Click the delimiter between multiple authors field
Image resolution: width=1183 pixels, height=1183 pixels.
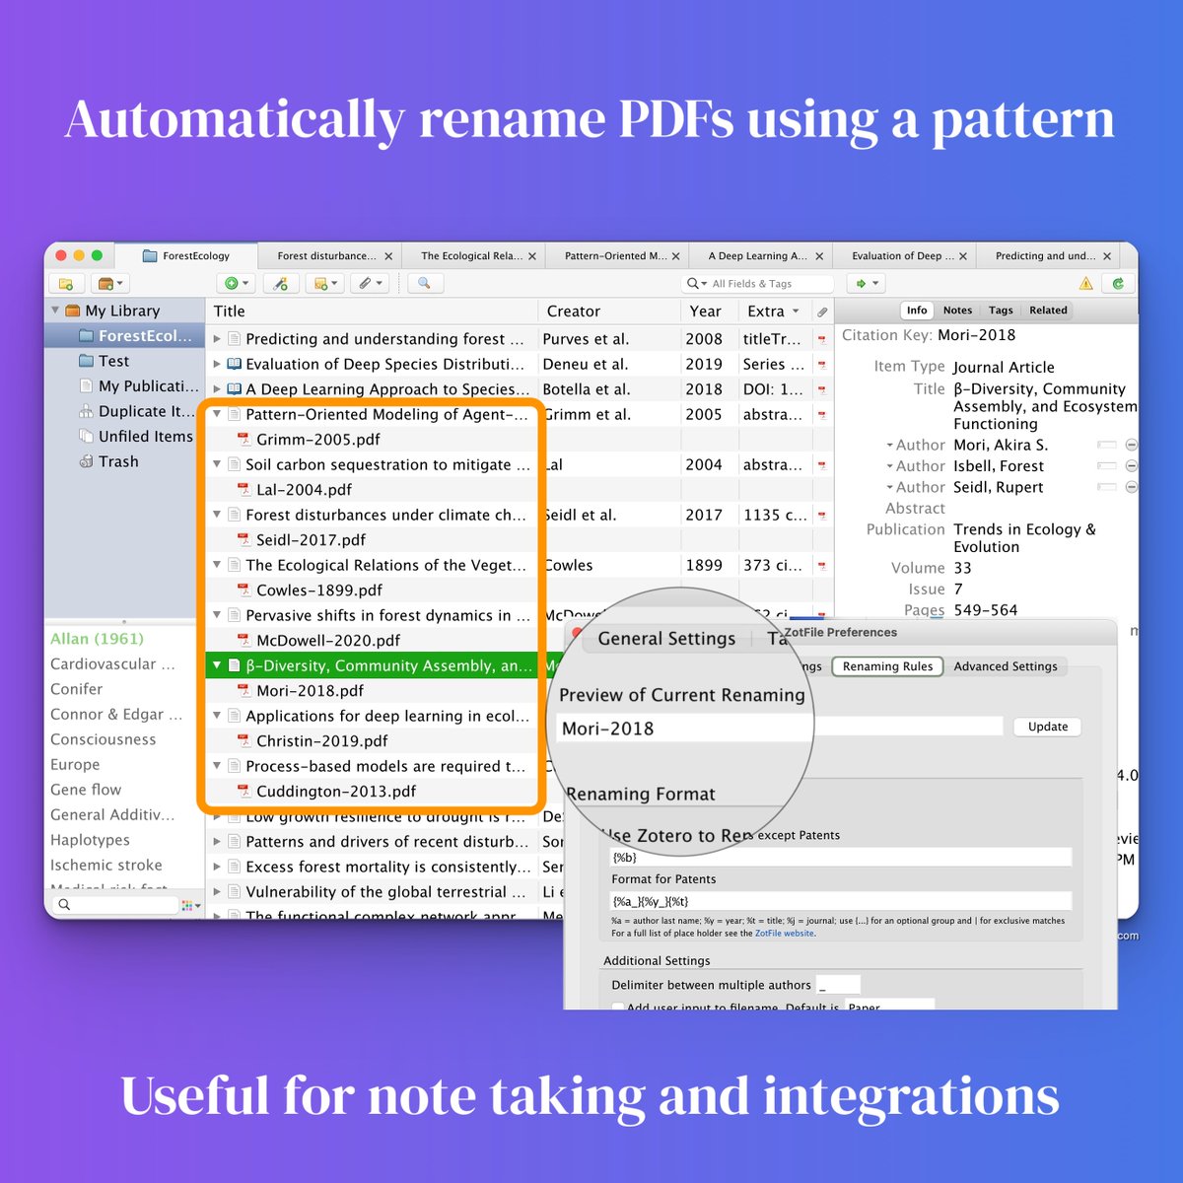pos(839,985)
